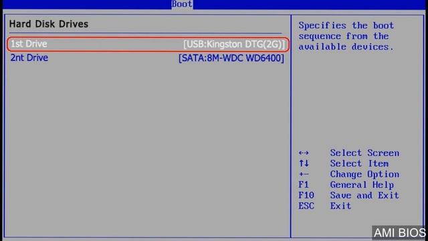Select the Boot tab

tap(182, 4)
